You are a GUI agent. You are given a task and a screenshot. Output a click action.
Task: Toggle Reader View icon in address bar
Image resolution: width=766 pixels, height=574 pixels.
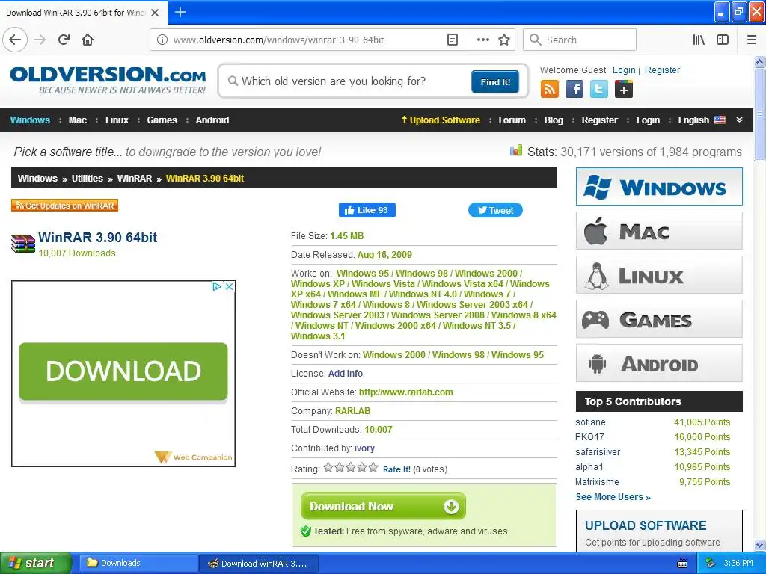[453, 40]
